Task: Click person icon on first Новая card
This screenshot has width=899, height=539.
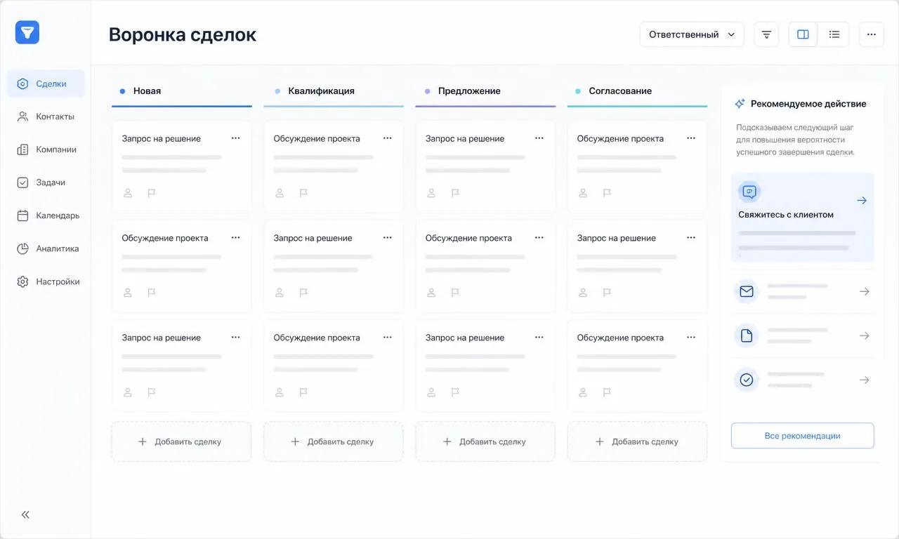Action: pos(128,193)
